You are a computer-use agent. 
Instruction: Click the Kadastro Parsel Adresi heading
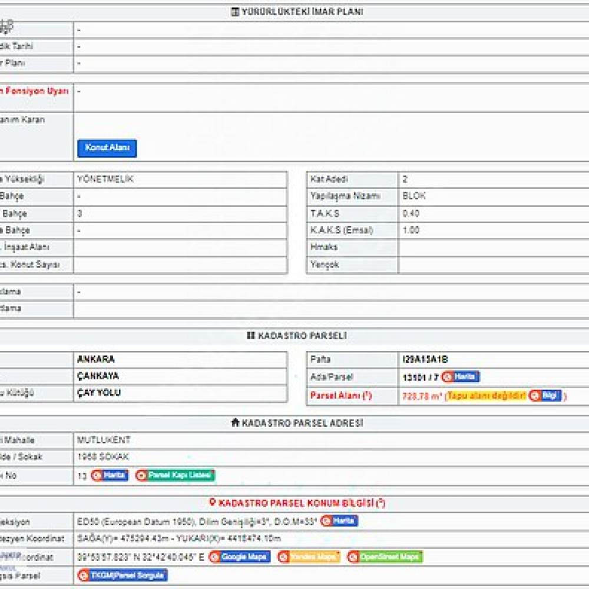pos(302,423)
